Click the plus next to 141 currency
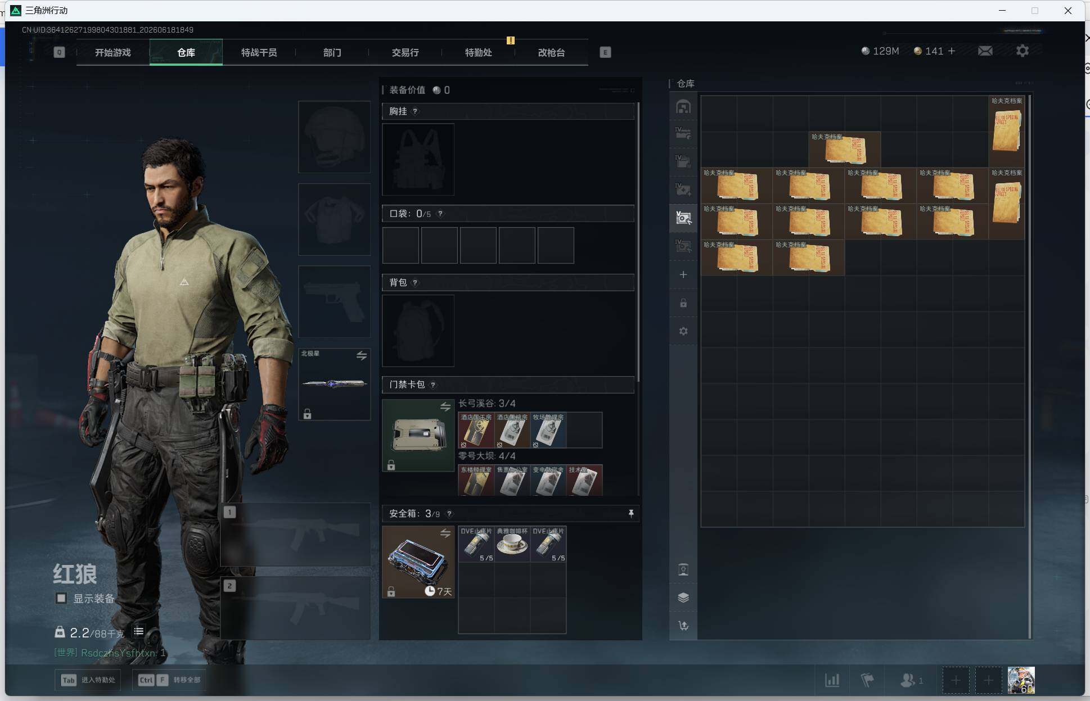1090x701 pixels. 952,51
